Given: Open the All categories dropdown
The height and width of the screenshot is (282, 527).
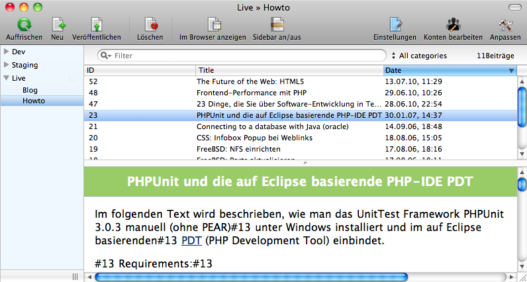Looking at the screenshot, I should [420, 56].
